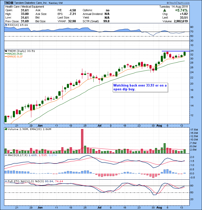Click the Bid Size: label
This screenshot has width=202, height=210.
41,21
